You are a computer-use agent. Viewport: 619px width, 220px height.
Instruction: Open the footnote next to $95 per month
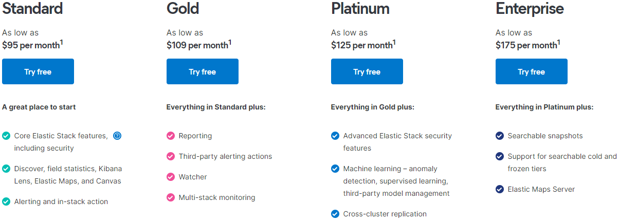[62, 43]
